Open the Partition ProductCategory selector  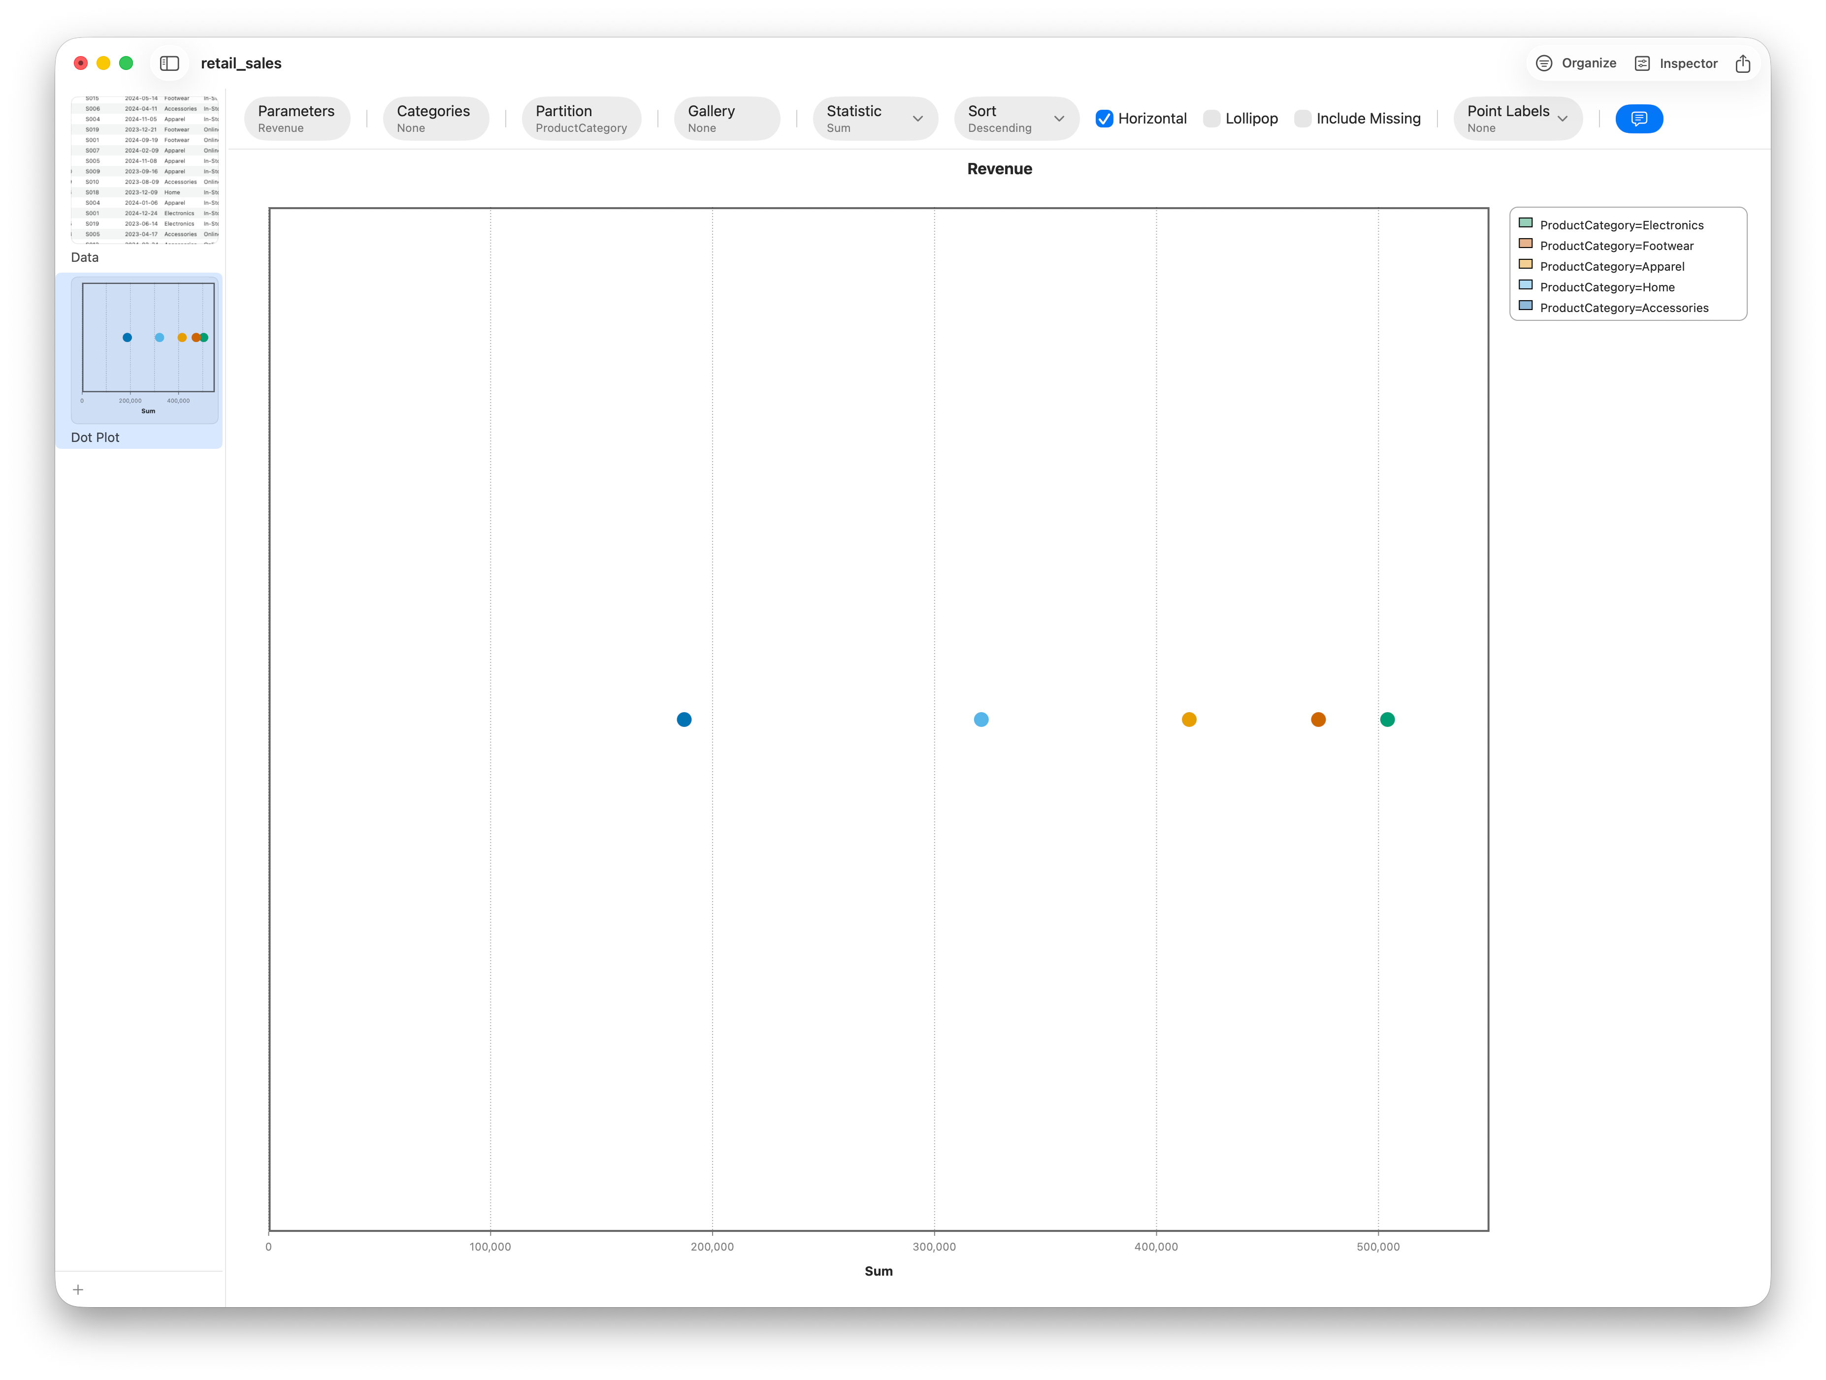click(x=581, y=119)
